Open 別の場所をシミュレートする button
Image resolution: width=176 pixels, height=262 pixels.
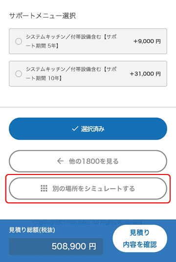(x=88, y=188)
